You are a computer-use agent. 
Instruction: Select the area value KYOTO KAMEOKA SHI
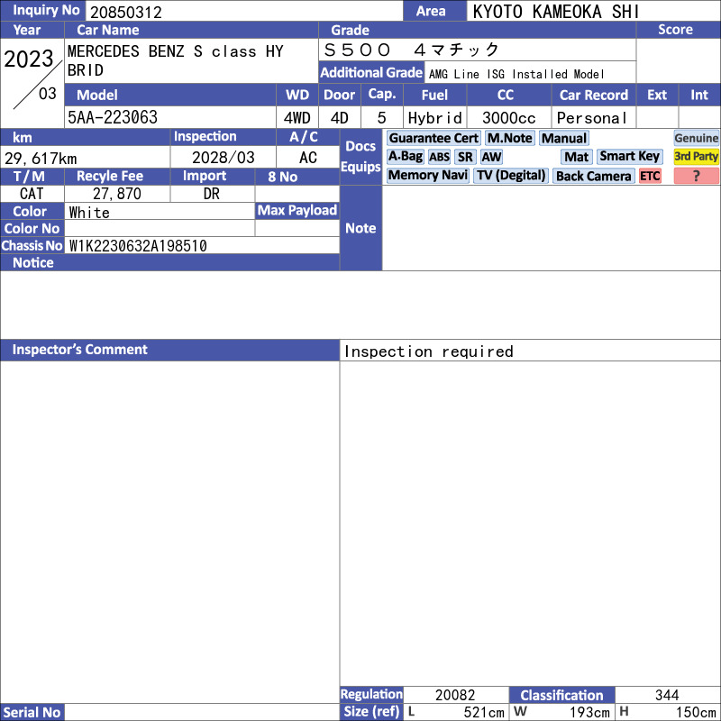(555, 12)
